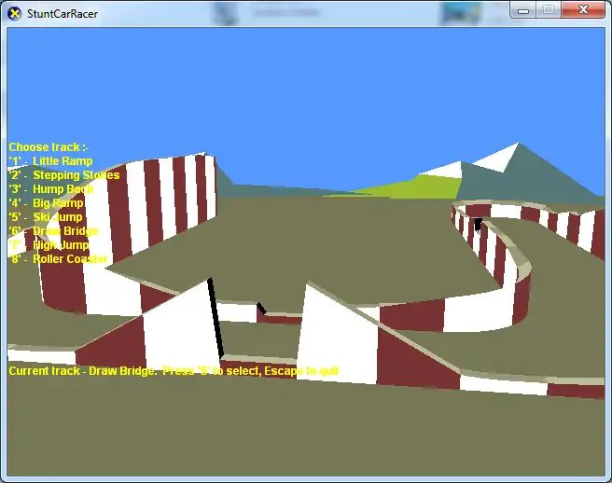Maximize the StuntCarRacer window
This screenshot has width=612, height=483.
click(x=549, y=10)
